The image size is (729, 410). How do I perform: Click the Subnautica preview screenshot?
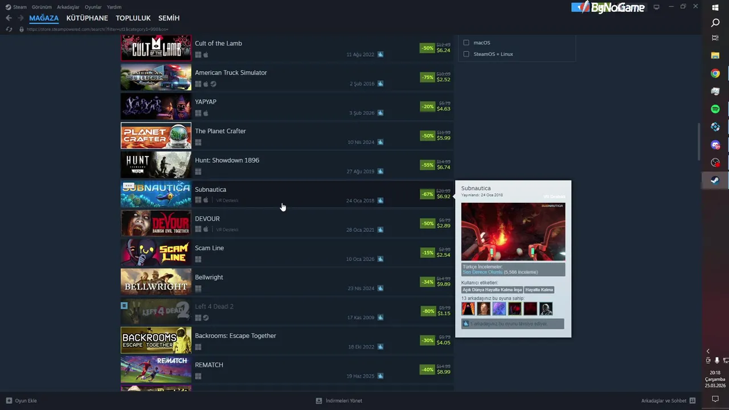513,232
